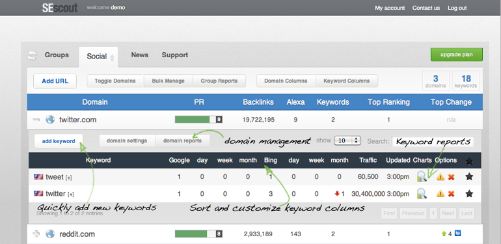This screenshot has height=244, width=501.
Task: Open Keyword Columns settings
Action: (x=347, y=81)
